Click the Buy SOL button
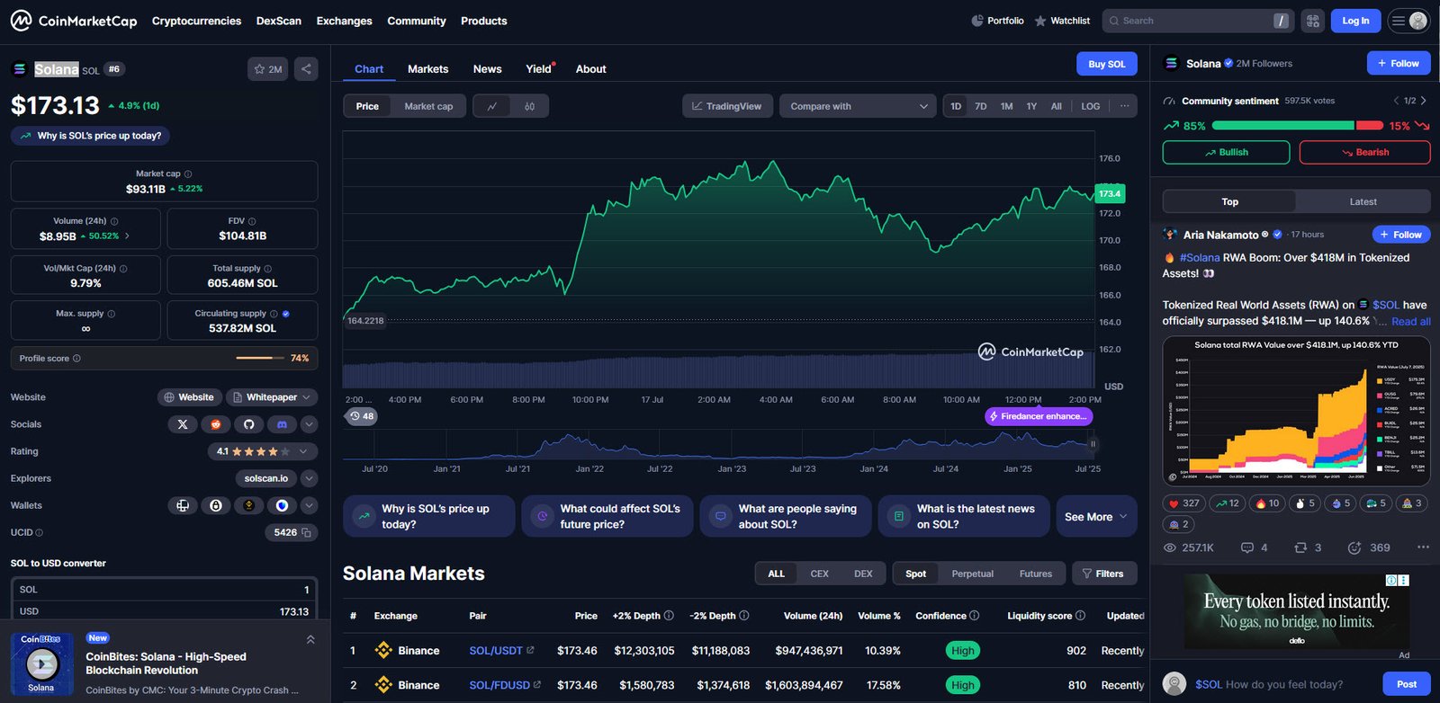 point(1107,64)
